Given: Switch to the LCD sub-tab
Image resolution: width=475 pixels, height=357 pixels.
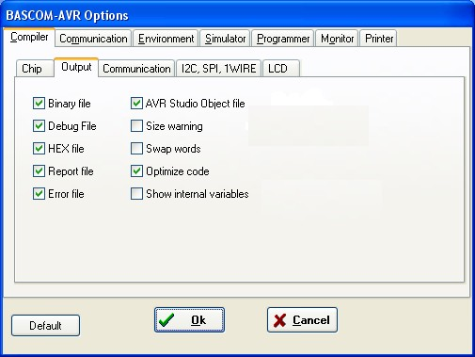Looking at the screenshot, I should (281, 69).
